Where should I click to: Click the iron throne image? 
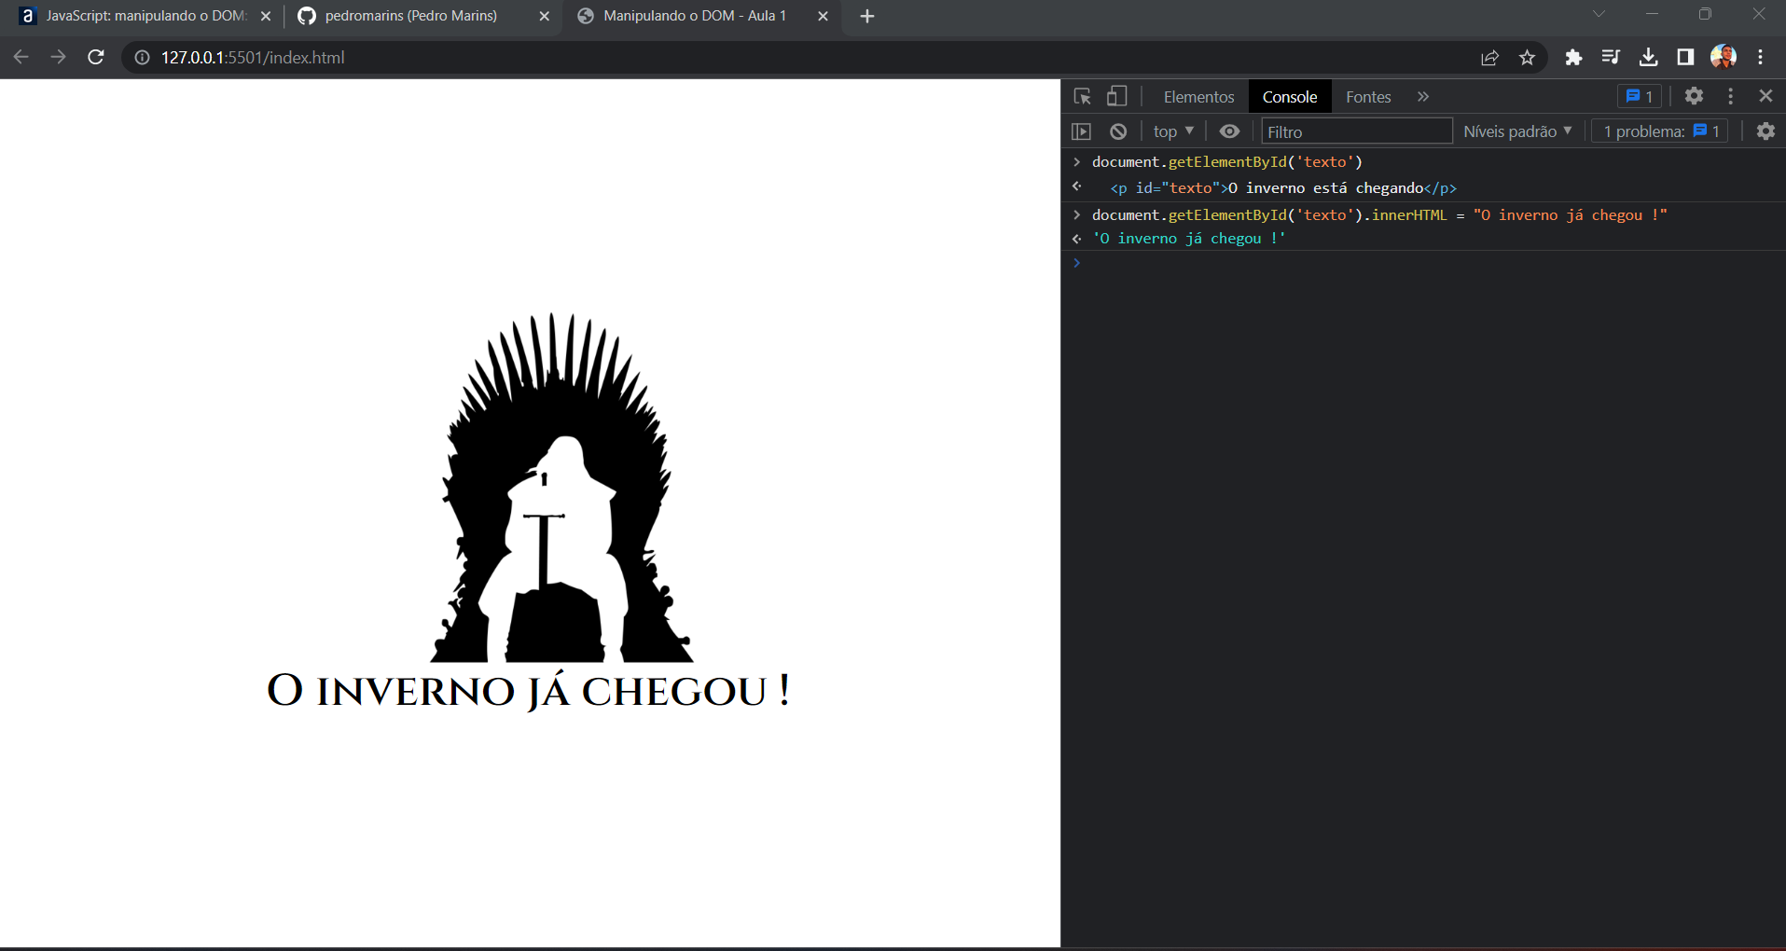[x=560, y=487]
